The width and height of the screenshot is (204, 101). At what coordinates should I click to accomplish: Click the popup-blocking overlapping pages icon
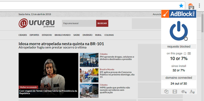pos(166,92)
